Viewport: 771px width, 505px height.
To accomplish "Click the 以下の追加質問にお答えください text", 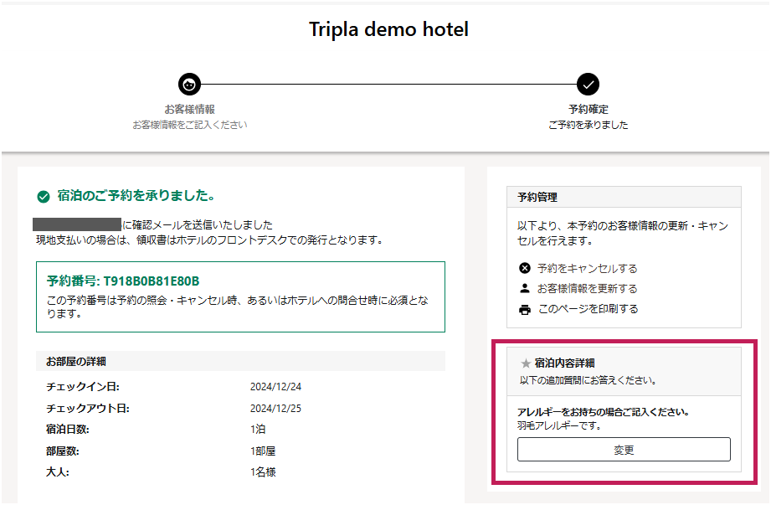I will pos(588,380).
